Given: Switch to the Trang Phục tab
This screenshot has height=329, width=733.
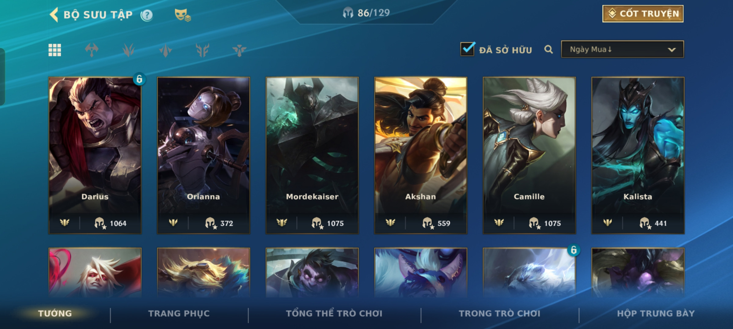Looking at the screenshot, I should [179, 313].
